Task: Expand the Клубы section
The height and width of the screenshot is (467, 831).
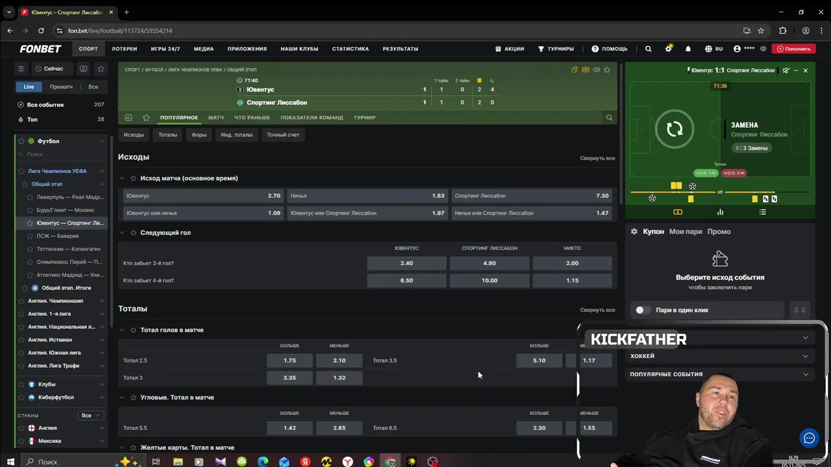Action: tap(102, 385)
